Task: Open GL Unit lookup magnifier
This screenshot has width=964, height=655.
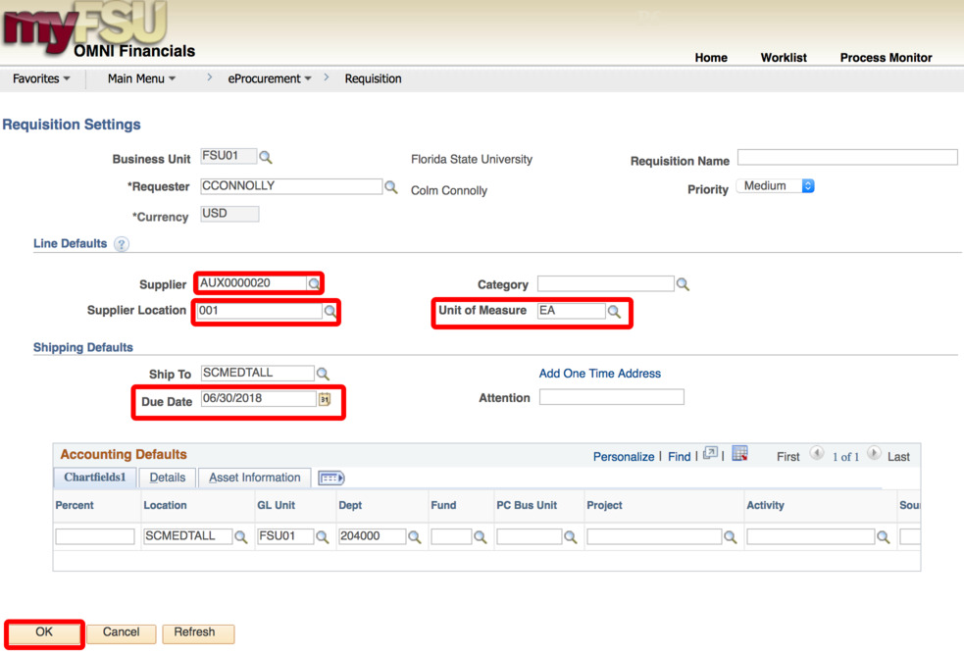Action: (x=323, y=537)
